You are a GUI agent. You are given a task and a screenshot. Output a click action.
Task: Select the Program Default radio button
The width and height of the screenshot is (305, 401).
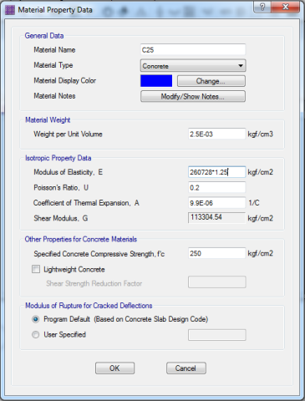(x=36, y=319)
